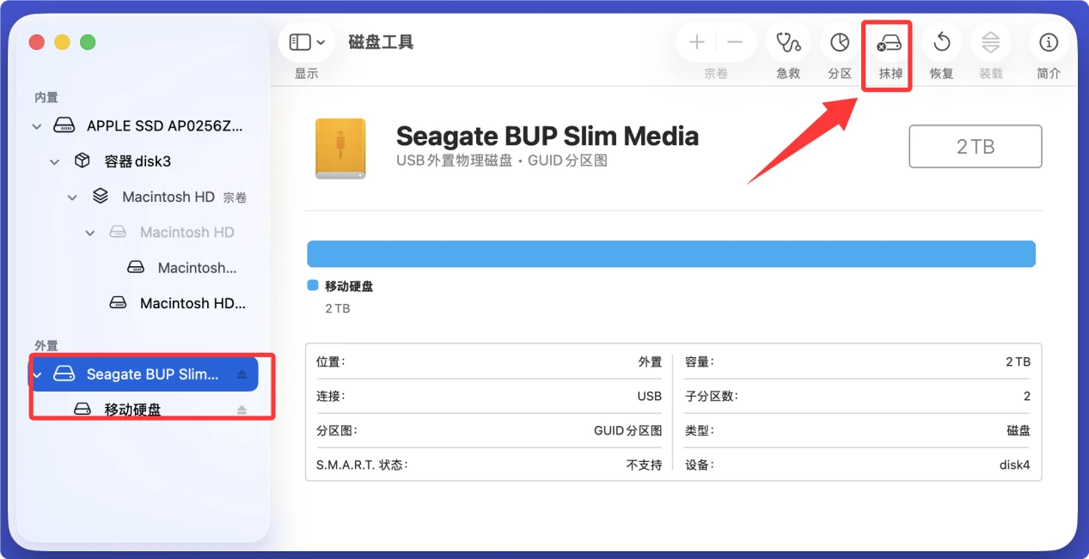This screenshot has height=559, width=1089.
Task: Open the Info (简介) toolbar icon
Action: [x=1048, y=42]
